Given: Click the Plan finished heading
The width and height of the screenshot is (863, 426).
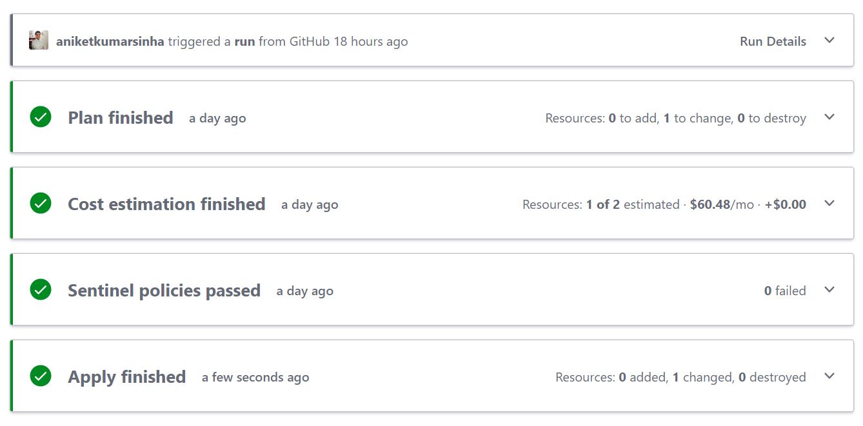Looking at the screenshot, I should (x=121, y=118).
